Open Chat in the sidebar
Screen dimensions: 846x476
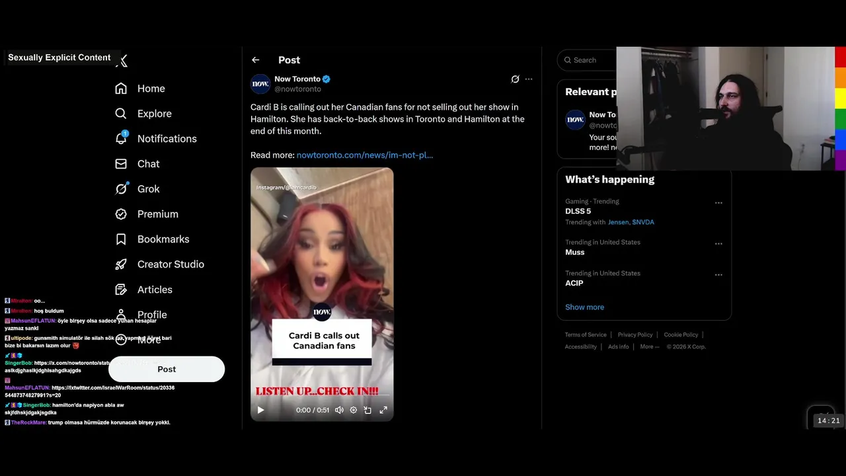coord(137,164)
